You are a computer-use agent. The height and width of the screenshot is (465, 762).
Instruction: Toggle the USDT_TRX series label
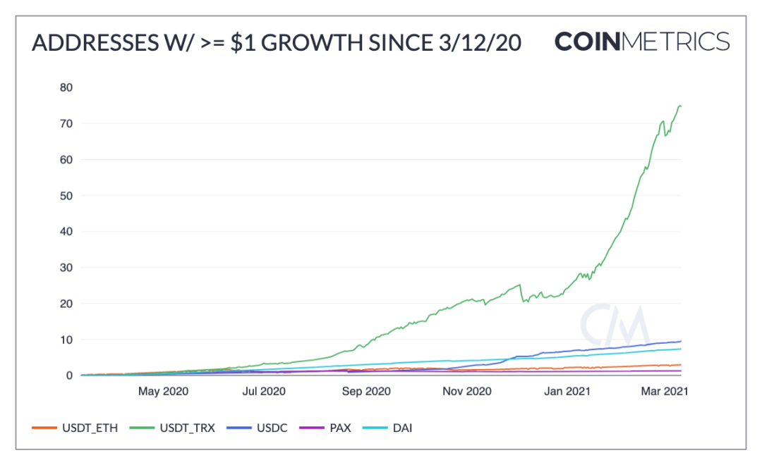click(187, 428)
